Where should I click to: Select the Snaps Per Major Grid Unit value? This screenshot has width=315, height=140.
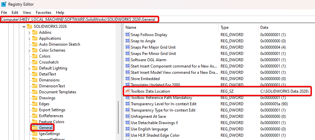pos(153,47)
